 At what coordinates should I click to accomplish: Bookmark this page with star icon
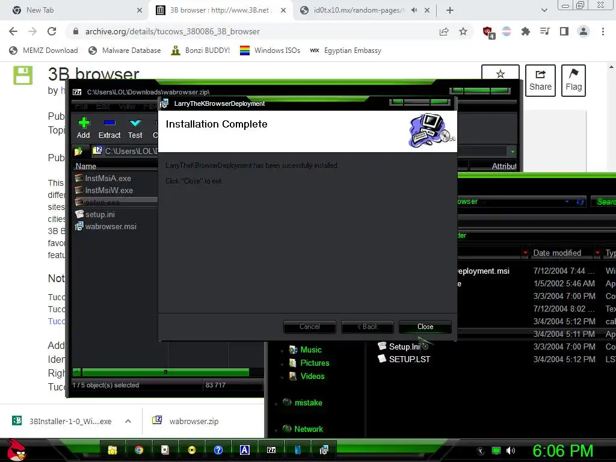[463, 31]
